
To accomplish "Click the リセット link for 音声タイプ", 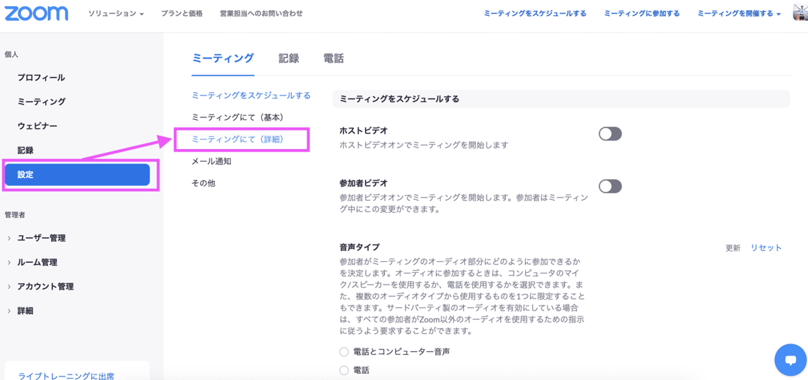I will point(766,248).
